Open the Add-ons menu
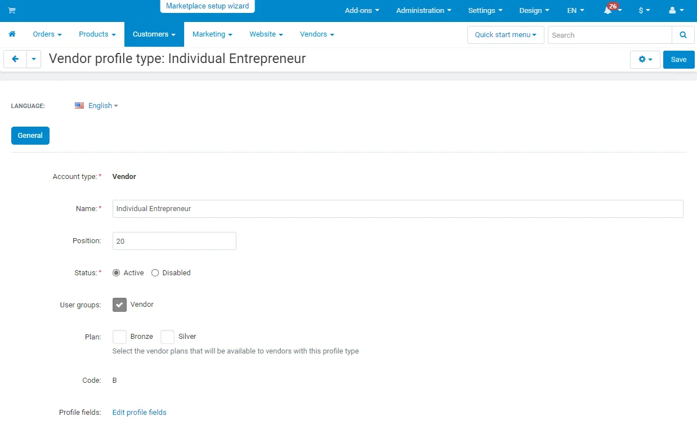The width and height of the screenshot is (697, 425). (x=362, y=11)
